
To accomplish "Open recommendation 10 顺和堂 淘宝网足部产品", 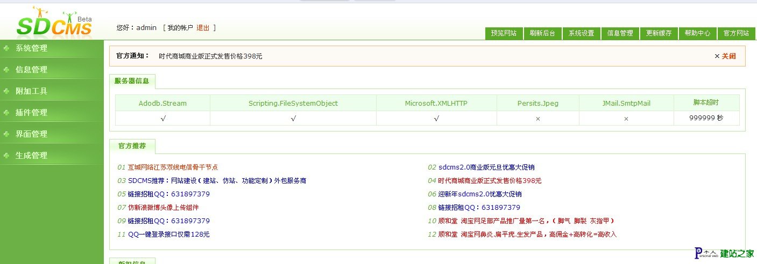I will tap(526, 221).
